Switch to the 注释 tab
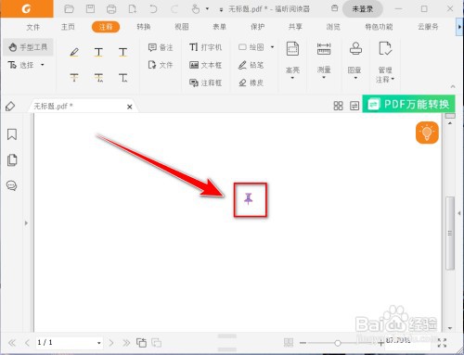This screenshot has height=355, width=464. click(x=106, y=27)
